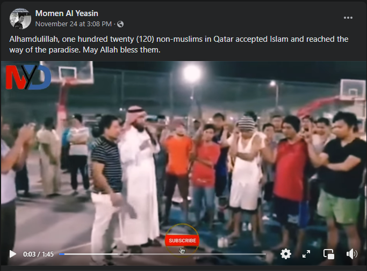Open the post's three-dot options menu
The height and width of the screenshot is (271, 367).
click(x=348, y=18)
